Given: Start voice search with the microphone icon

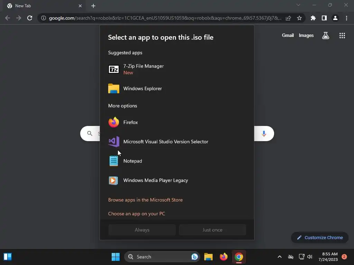Looking at the screenshot, I should (x=264, y=134).
